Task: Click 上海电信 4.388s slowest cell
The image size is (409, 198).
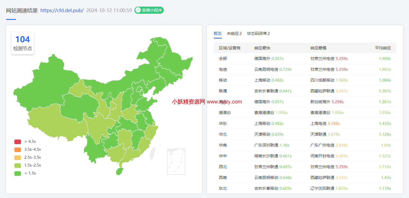Action: pos(325,124)
